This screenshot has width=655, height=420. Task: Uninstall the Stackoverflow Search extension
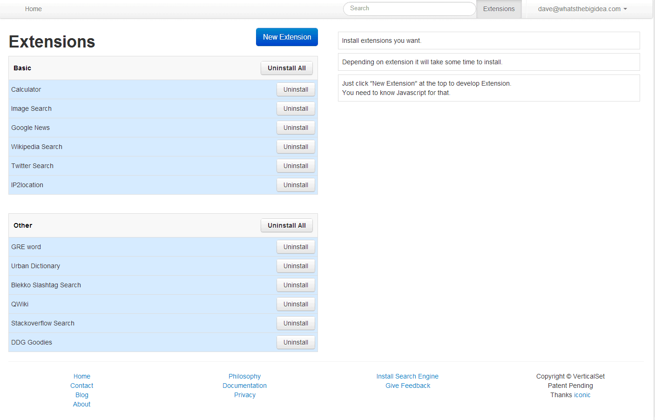296,323
